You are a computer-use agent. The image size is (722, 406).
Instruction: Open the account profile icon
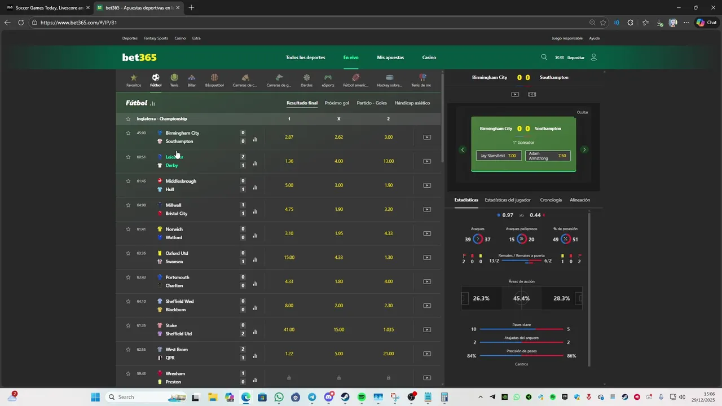pos(593,57)
